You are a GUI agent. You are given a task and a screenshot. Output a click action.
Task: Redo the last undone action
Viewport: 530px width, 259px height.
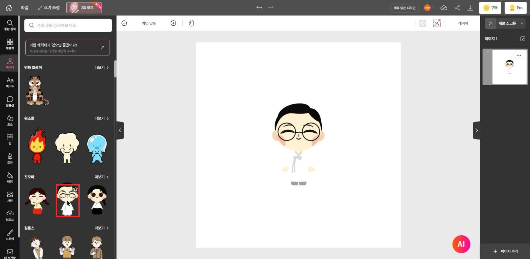pyautogui.click(x=270, y=7)
